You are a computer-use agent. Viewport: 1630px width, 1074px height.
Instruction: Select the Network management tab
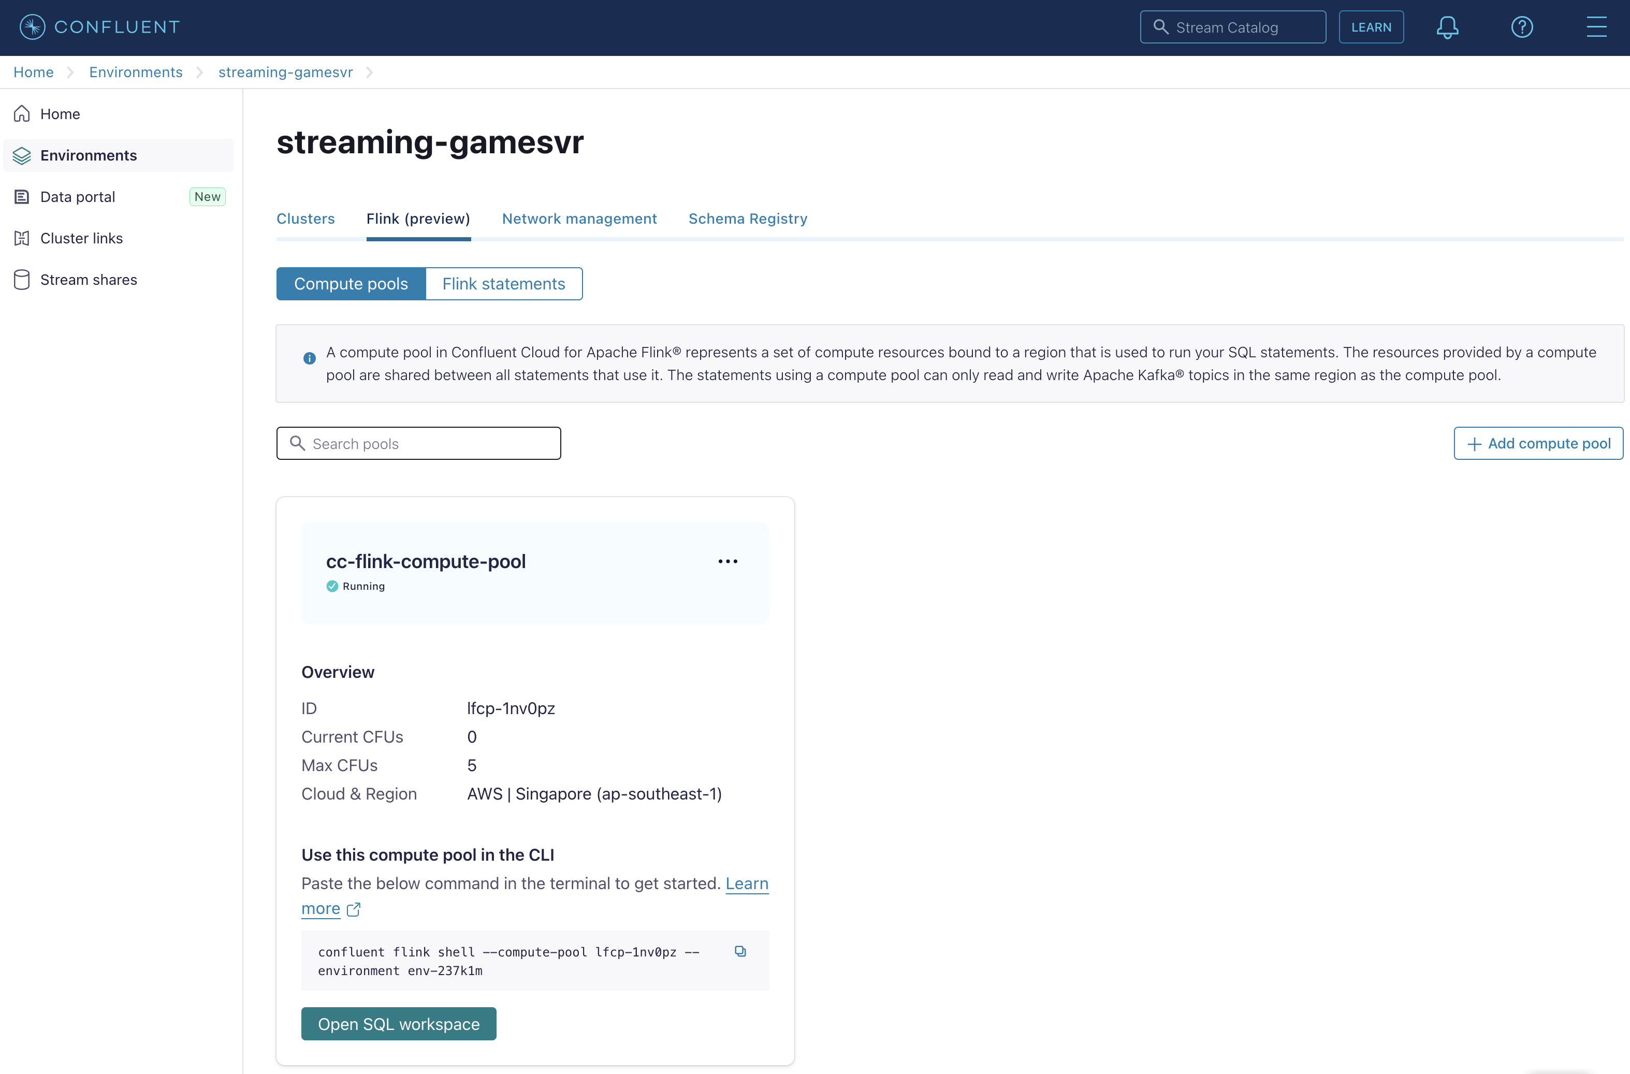579,218
